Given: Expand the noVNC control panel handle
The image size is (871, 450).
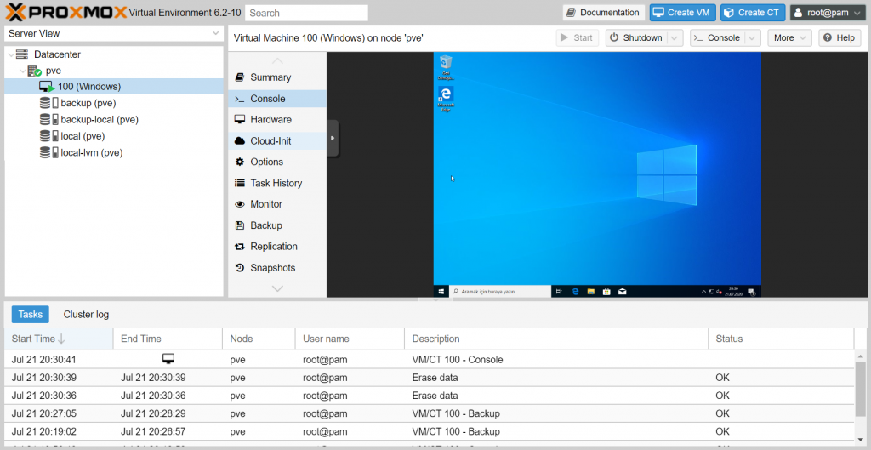Looking at the screenshot, I should tap(333, 138).
